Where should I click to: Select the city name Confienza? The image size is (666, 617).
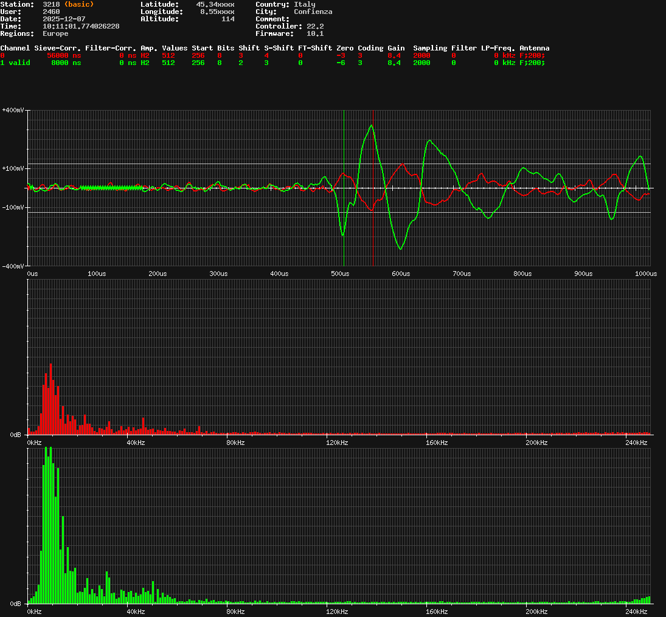click(x=313, y=12)
